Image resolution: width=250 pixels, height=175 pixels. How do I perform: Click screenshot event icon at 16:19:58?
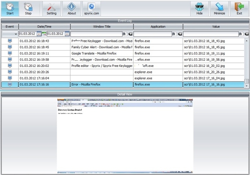pos(10,60)
